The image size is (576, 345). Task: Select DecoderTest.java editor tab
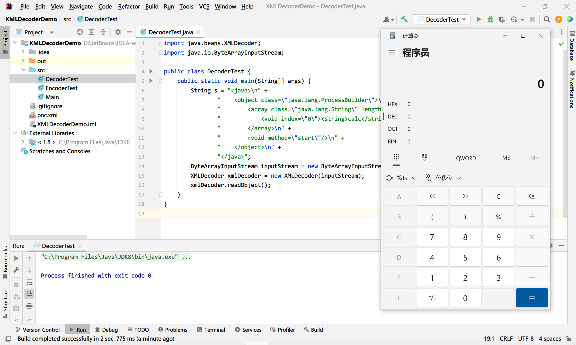170,32
